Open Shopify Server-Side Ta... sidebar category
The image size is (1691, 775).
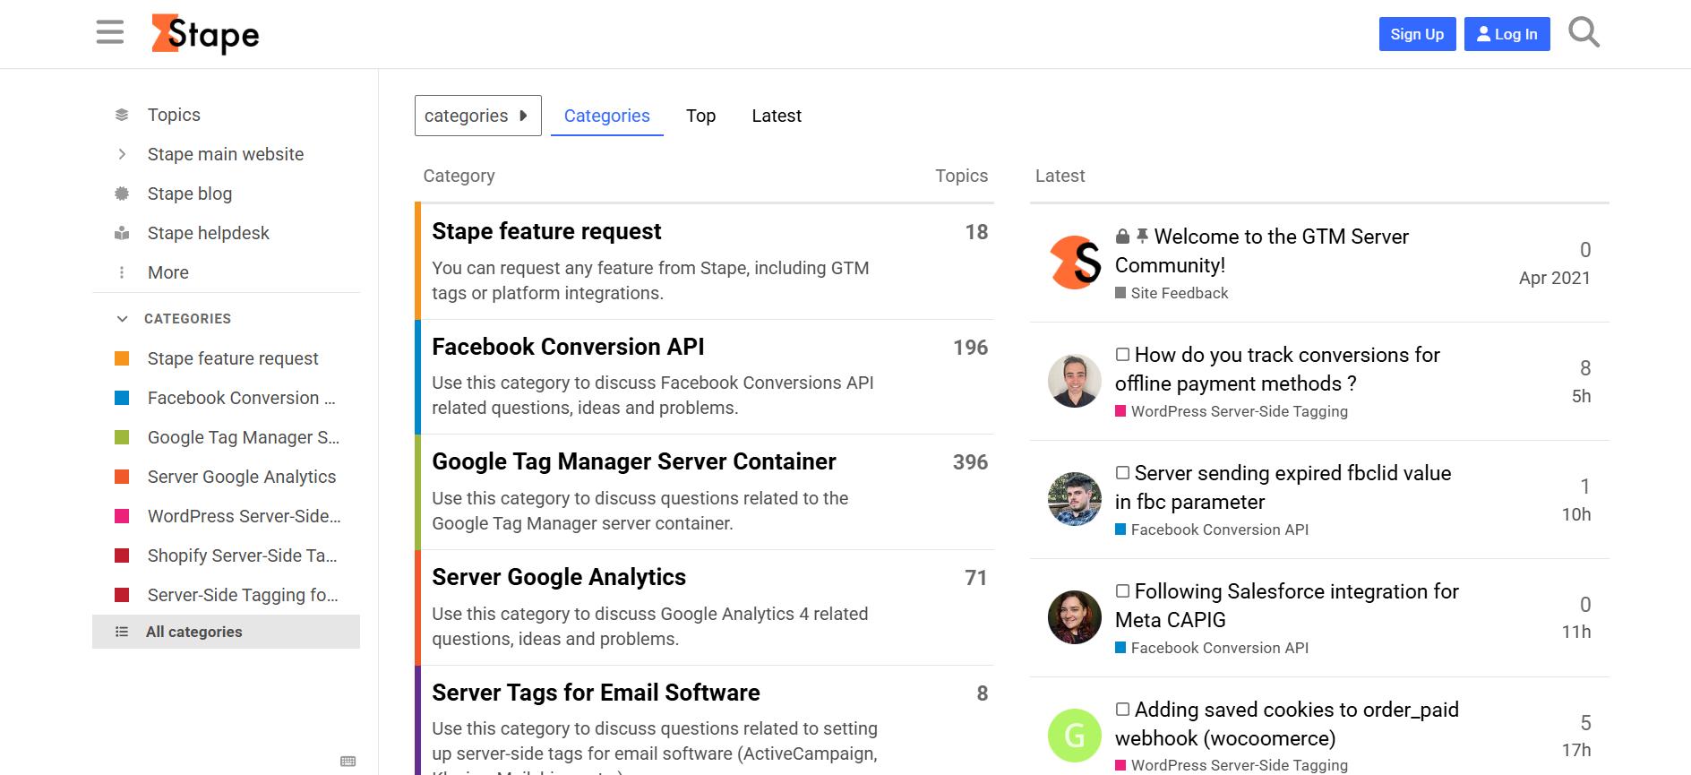[x=226, y=555]
